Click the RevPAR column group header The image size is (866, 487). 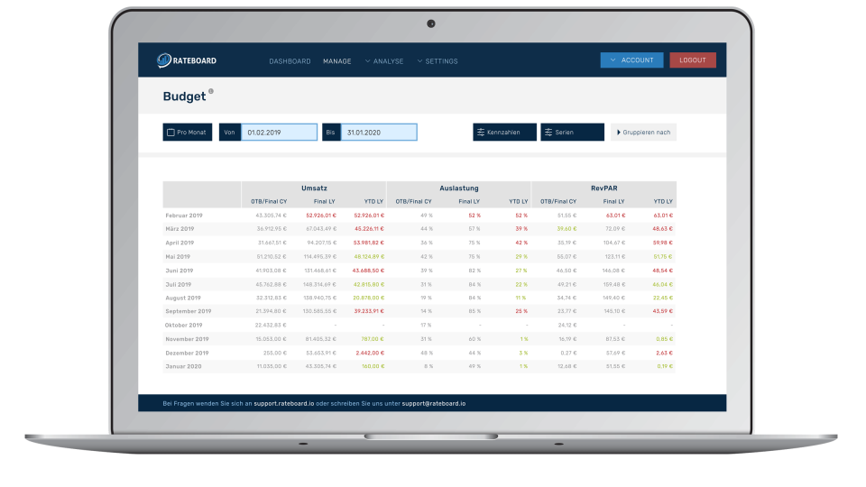click(x=603, y=188)
